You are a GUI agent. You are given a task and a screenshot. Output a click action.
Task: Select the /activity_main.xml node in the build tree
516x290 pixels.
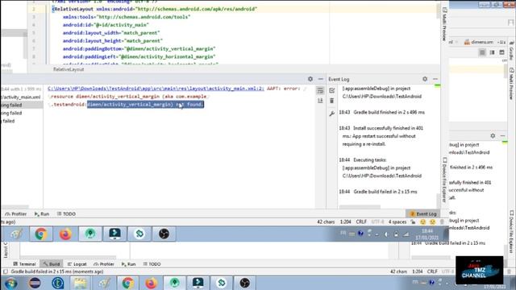click(21, 97)
